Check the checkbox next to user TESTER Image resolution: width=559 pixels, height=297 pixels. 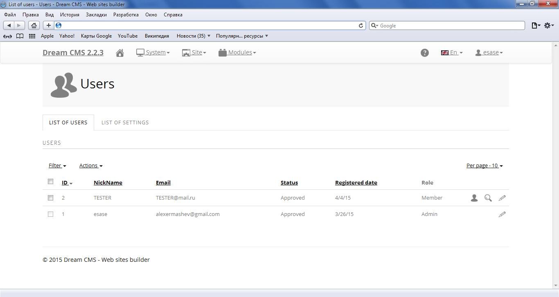50,198
